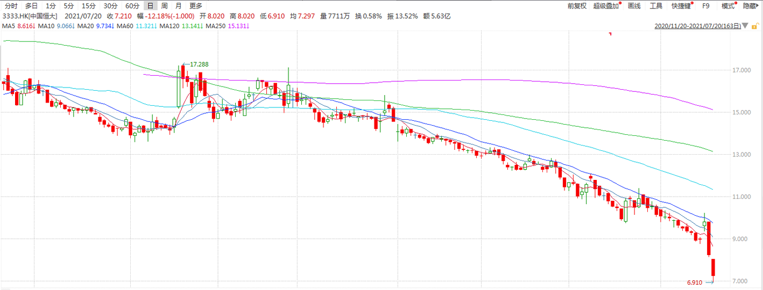Image resolution: width=763 pixels, height=290 pixels.
Task: Switch to 多日 multi-day view
Action: click(31, 6)
